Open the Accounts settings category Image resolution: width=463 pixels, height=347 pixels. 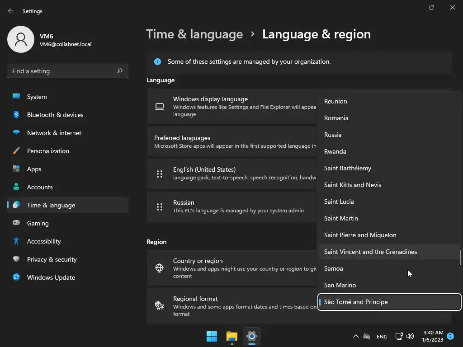pos(68,187)
